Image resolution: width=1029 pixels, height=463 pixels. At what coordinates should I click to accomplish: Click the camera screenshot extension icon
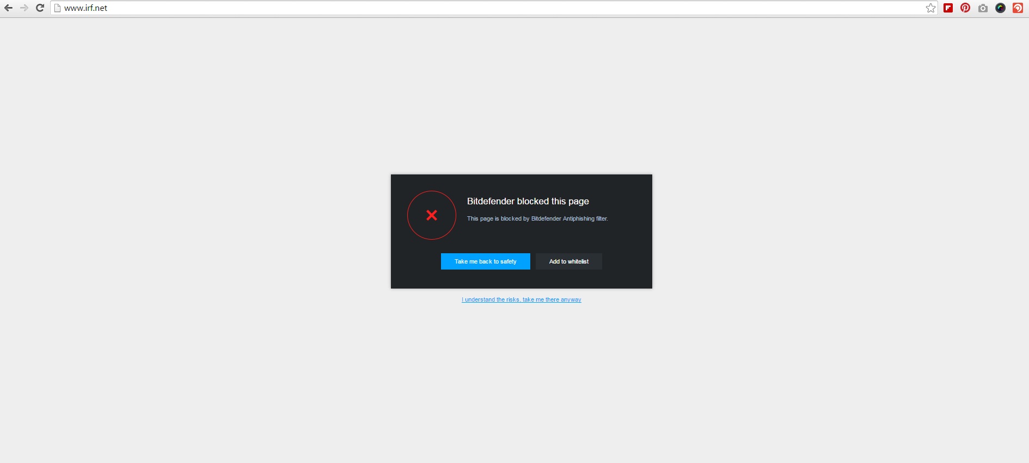click(x=983, y=8)
